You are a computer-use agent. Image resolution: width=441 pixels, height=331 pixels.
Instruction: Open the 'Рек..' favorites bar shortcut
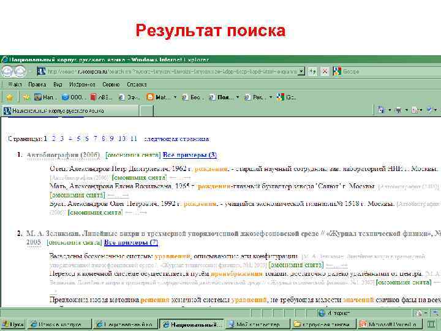point(255,97)
